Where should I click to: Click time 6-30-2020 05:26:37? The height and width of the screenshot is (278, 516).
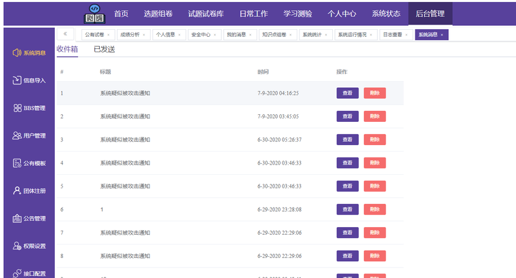pos(279,139)
